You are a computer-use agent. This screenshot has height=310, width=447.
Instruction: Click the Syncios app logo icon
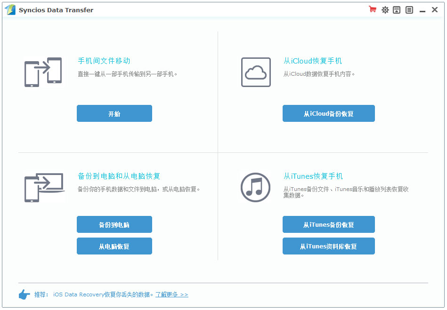(x=10, y=10)
